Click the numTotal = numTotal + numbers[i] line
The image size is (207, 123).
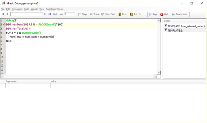point(32,37)
